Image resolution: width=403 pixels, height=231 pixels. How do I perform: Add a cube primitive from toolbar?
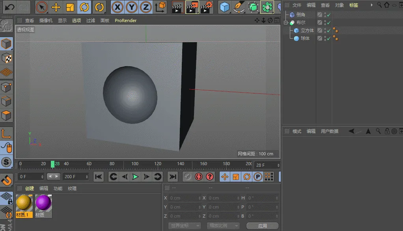(x=224, y=7)
